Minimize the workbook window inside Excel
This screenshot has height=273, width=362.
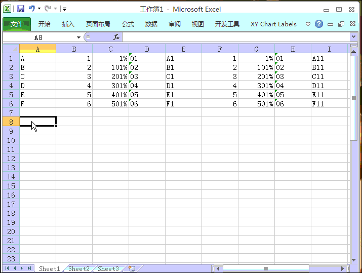coord(331,24)
